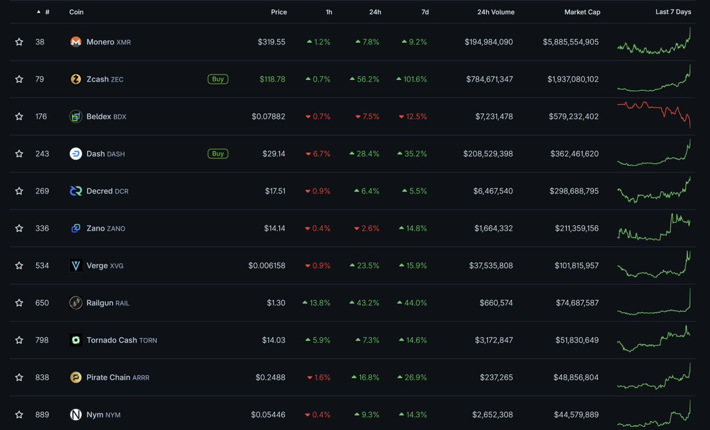This screenshot has width=710, height=430.
Task: Click the Zano coin logo icon
Action: click(x=76, y=228)
